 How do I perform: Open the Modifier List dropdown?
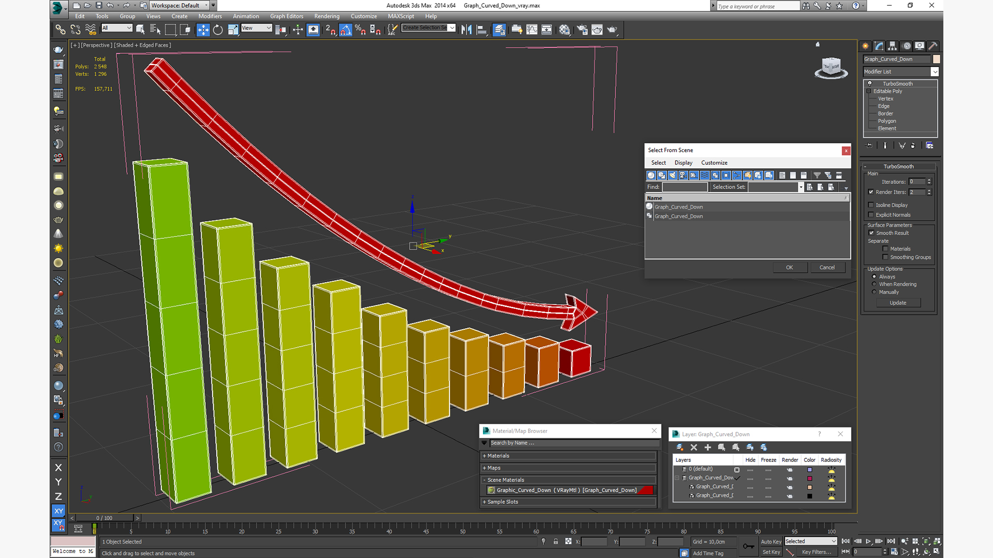tap(900, 72)
